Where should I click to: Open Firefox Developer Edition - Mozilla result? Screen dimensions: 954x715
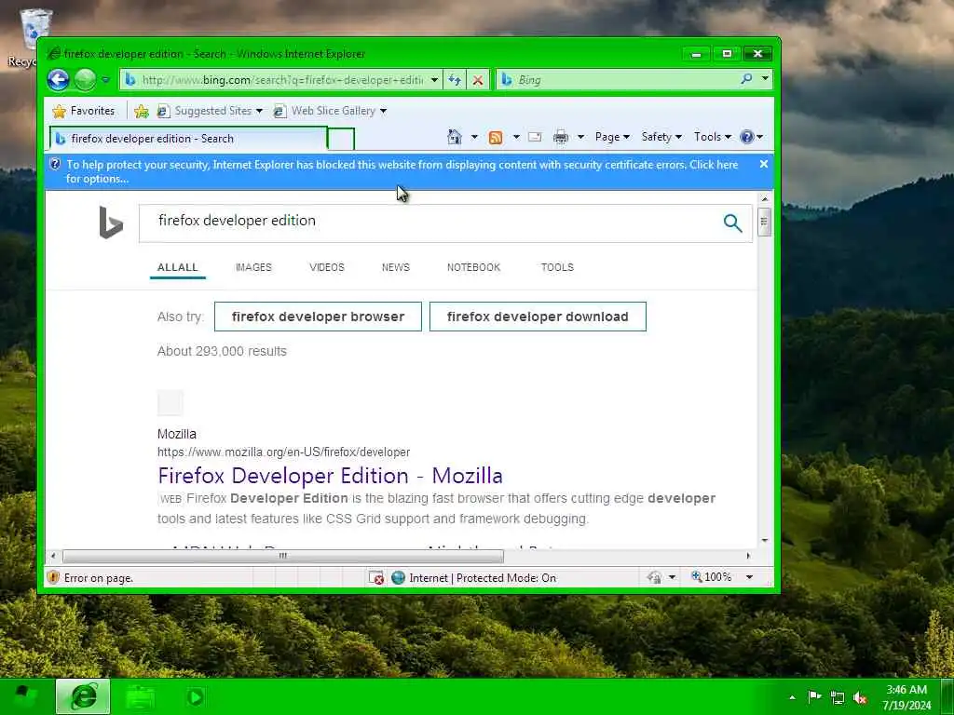pos(331,476)
